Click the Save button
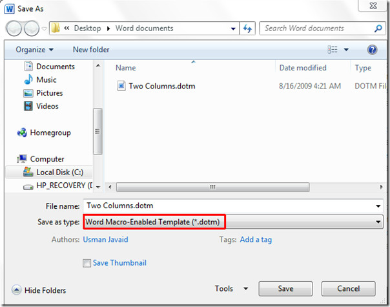 tap(285, 288)
